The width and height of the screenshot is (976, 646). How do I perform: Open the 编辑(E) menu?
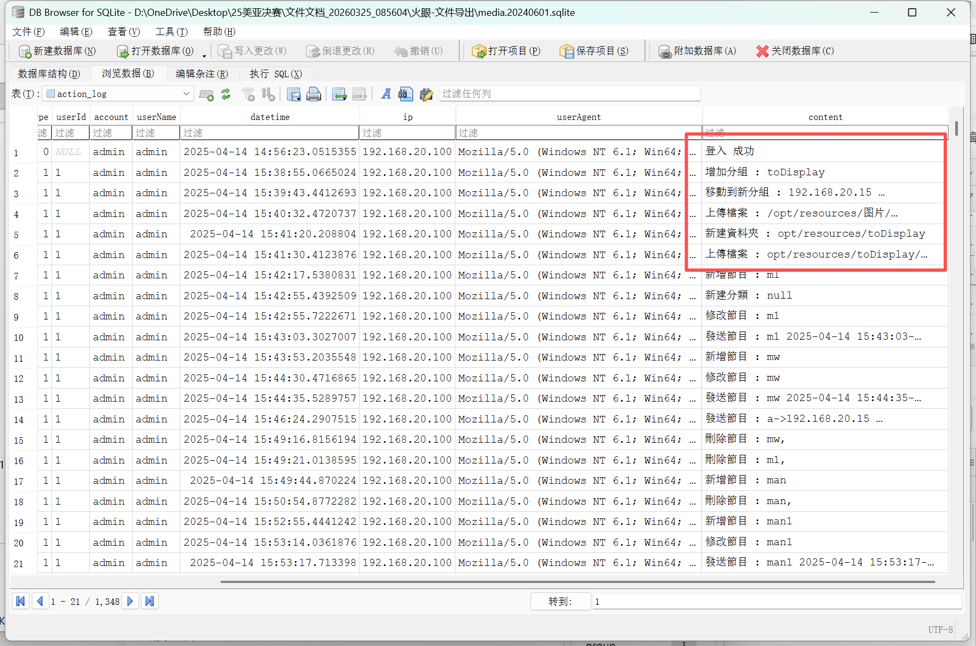point(76,32)
